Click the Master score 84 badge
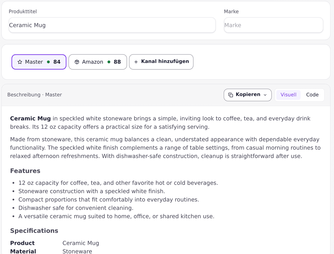The width and height of the screenshot is (334, 254). (57, 62)
